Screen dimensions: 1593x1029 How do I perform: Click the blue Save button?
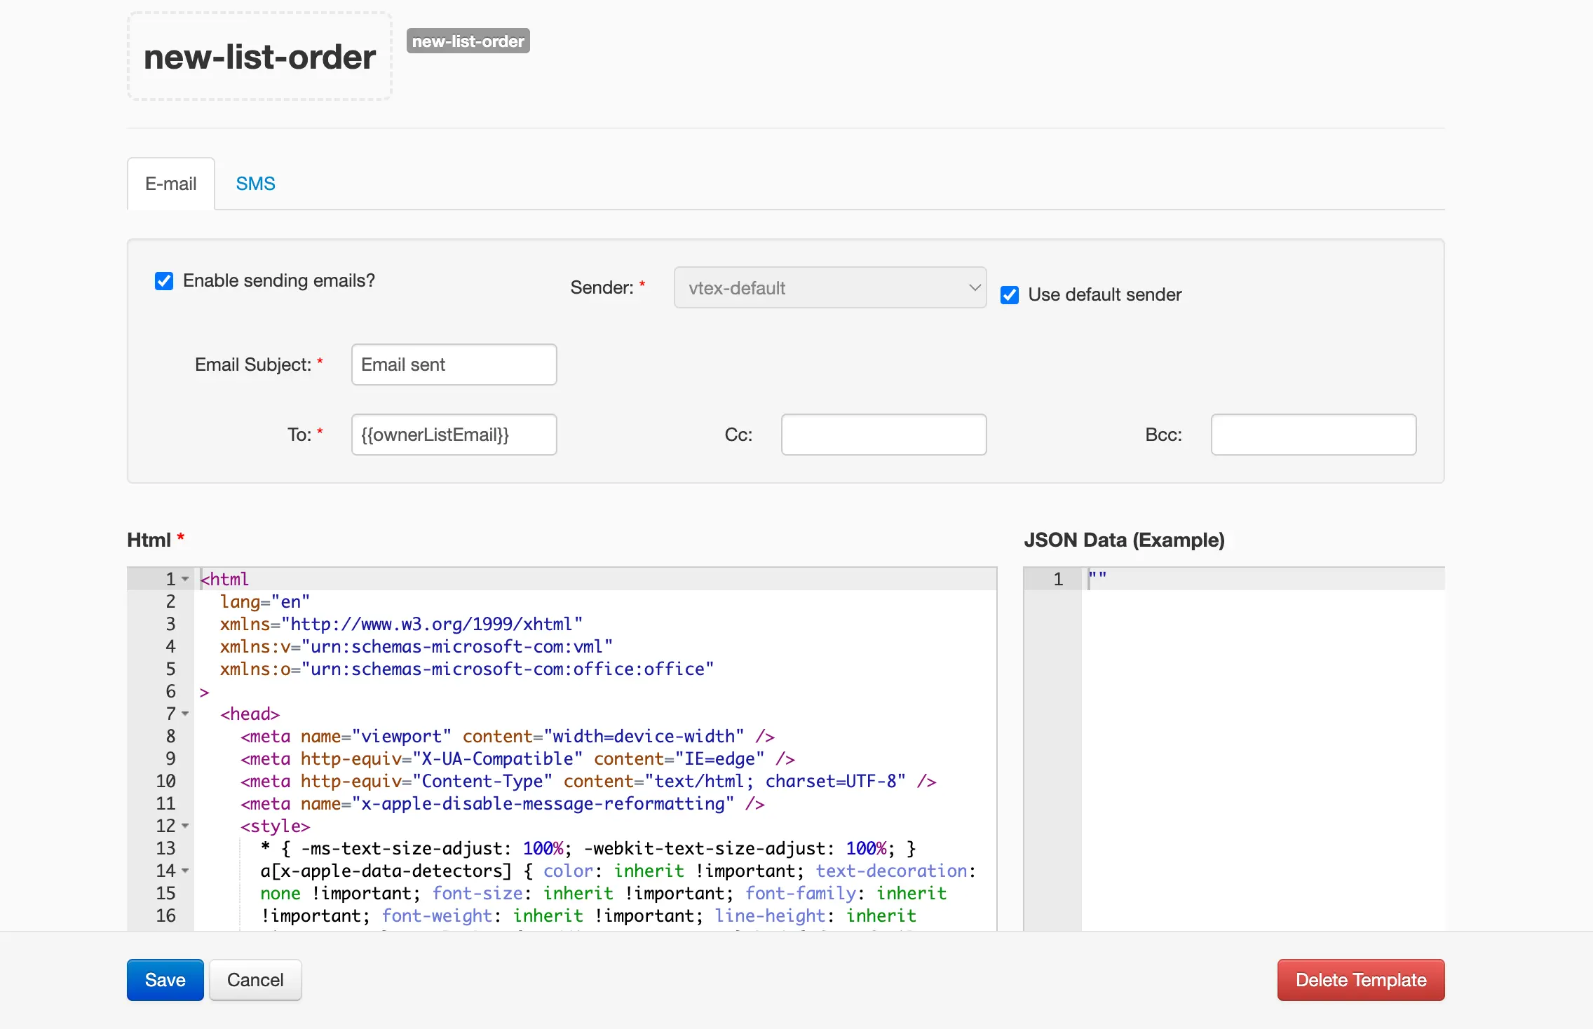pos(165,980)
